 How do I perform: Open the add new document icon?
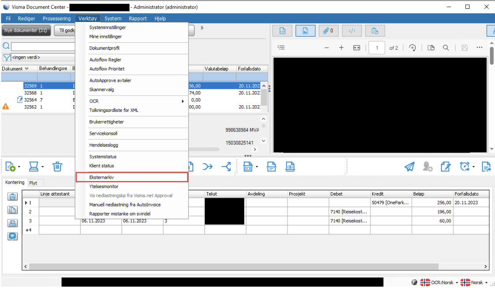[11, 166]
